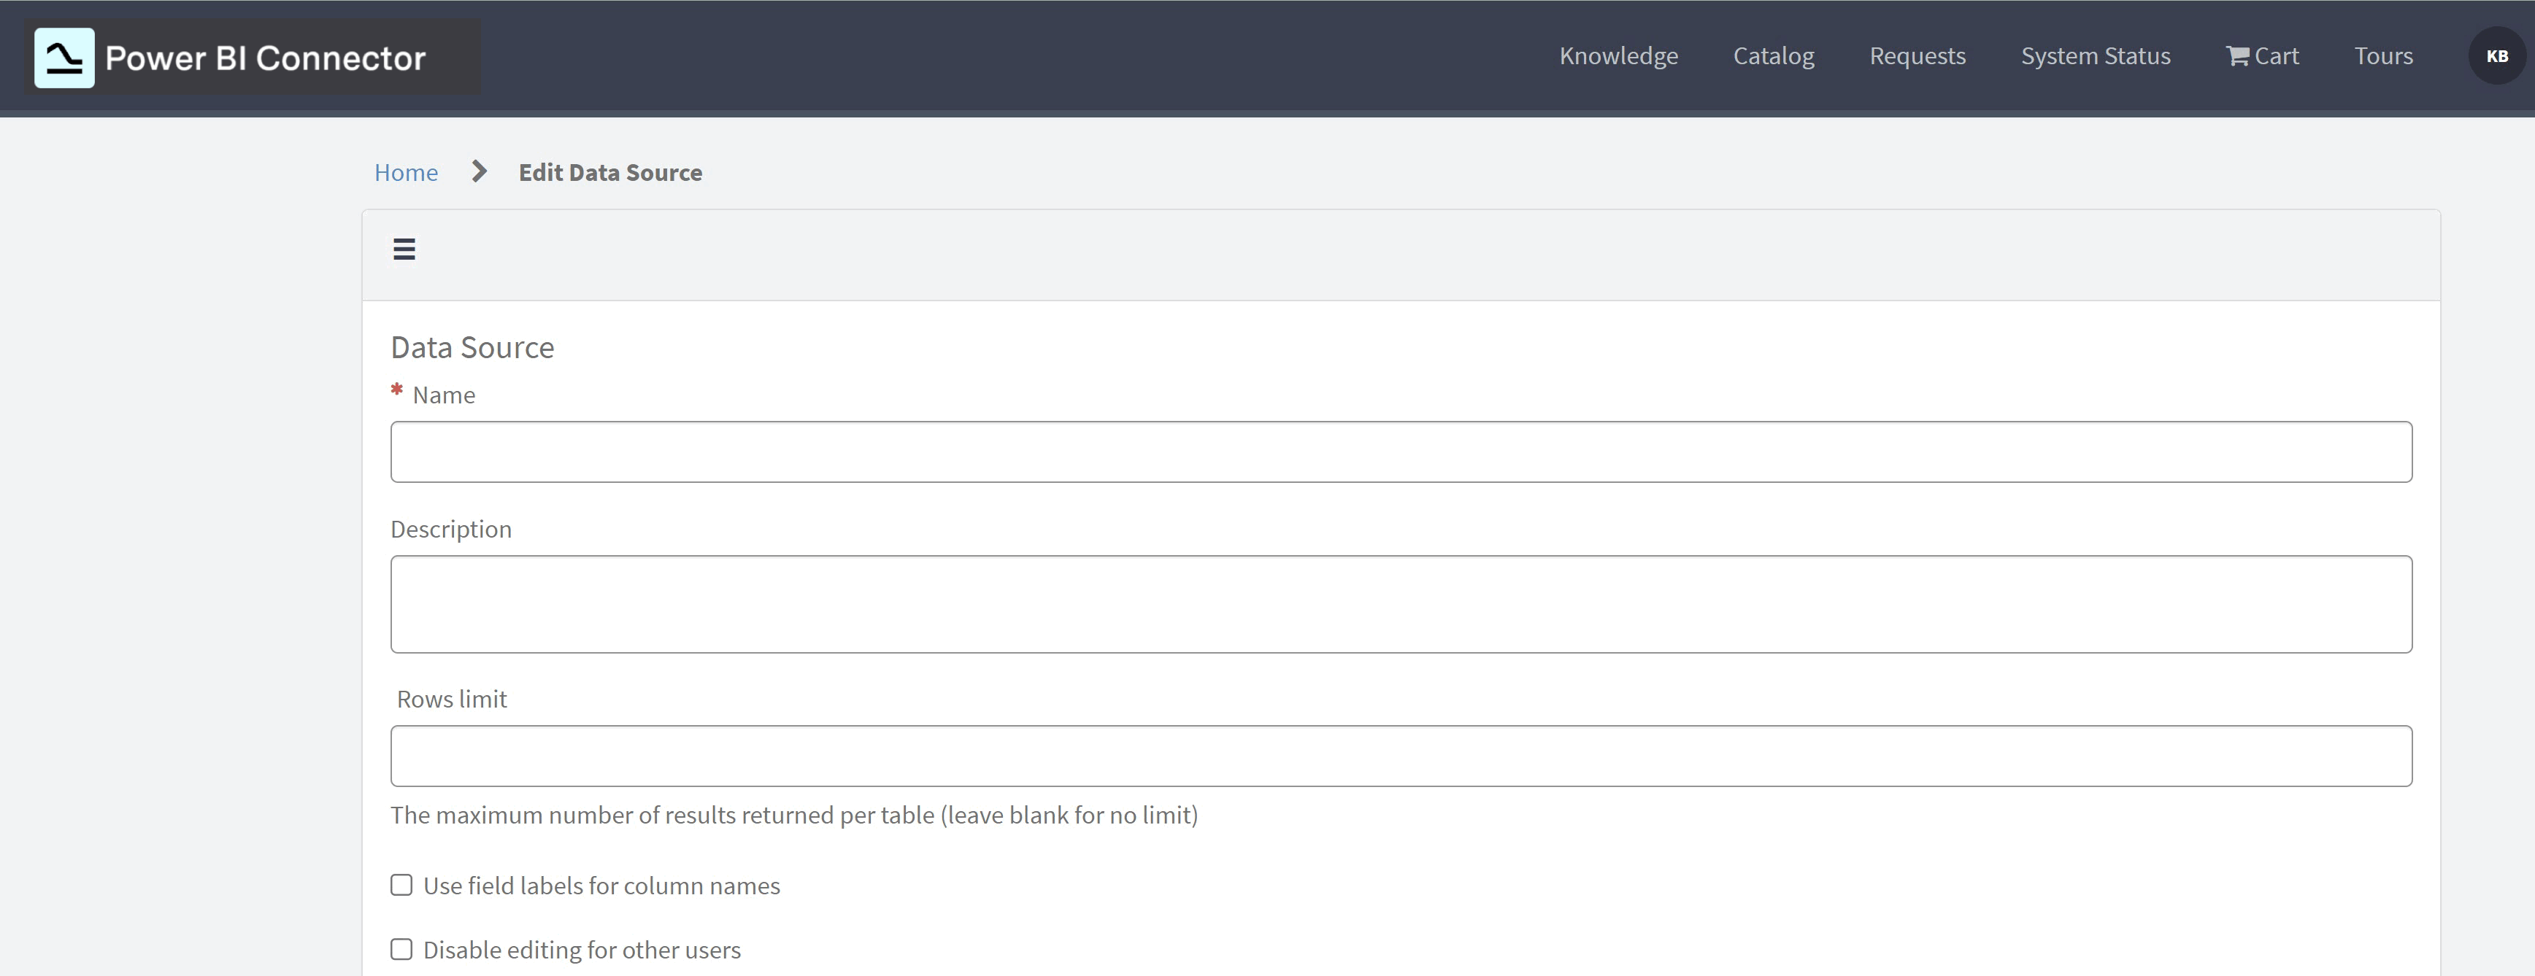Screen dimensions: 2535x976
Task: Click the Rows limit label
Action: pyautogui.click(x=450, y=699)
